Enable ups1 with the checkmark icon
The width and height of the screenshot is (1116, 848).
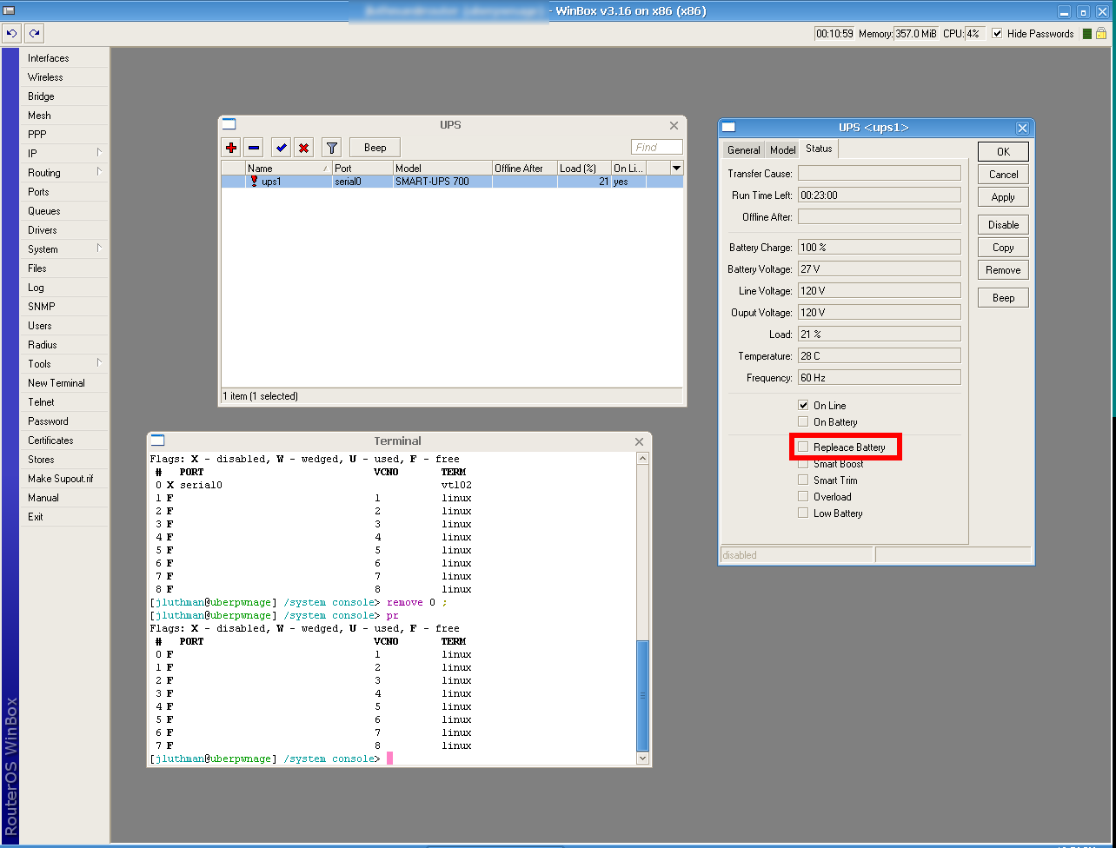click(x=280, y=148)
